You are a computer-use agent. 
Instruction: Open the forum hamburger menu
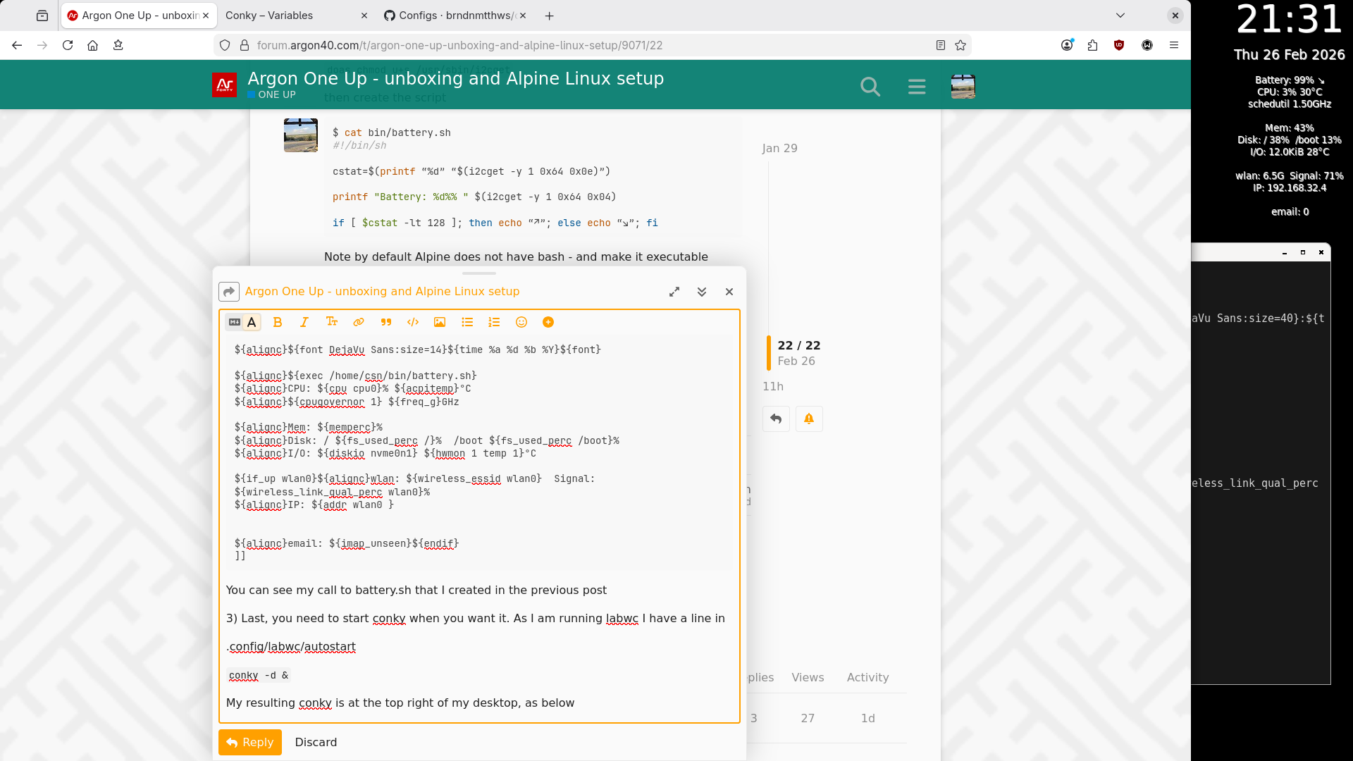click(x=917, y=87)
